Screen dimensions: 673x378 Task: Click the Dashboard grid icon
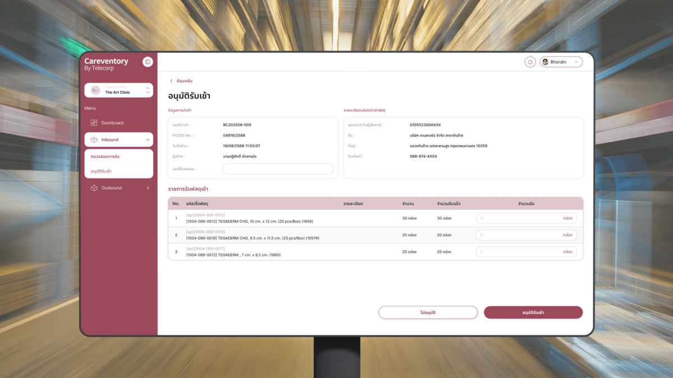(94, 123)
